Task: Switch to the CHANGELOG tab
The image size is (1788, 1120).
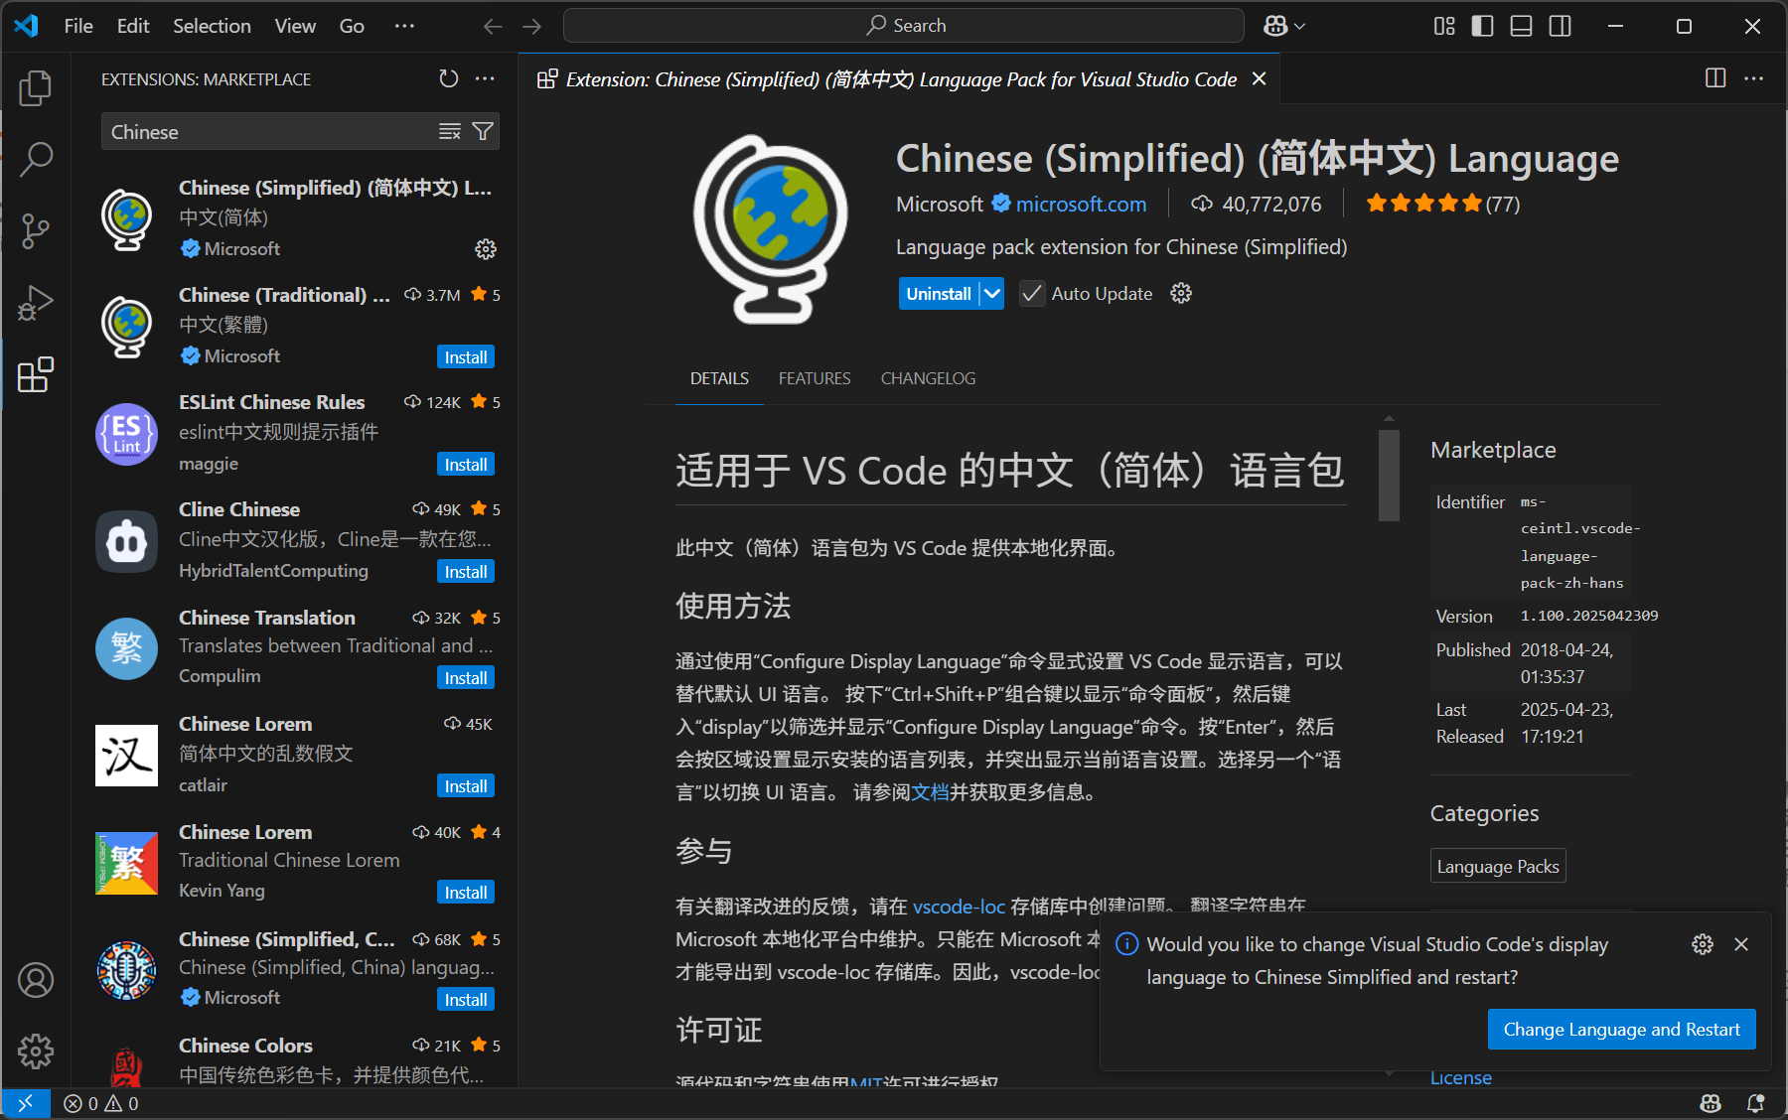Action: click(x=928, y=378)
